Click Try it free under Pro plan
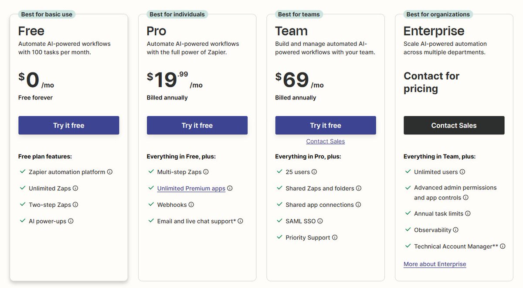The height and width of the screenshot is (288, 523). point(197,125)
